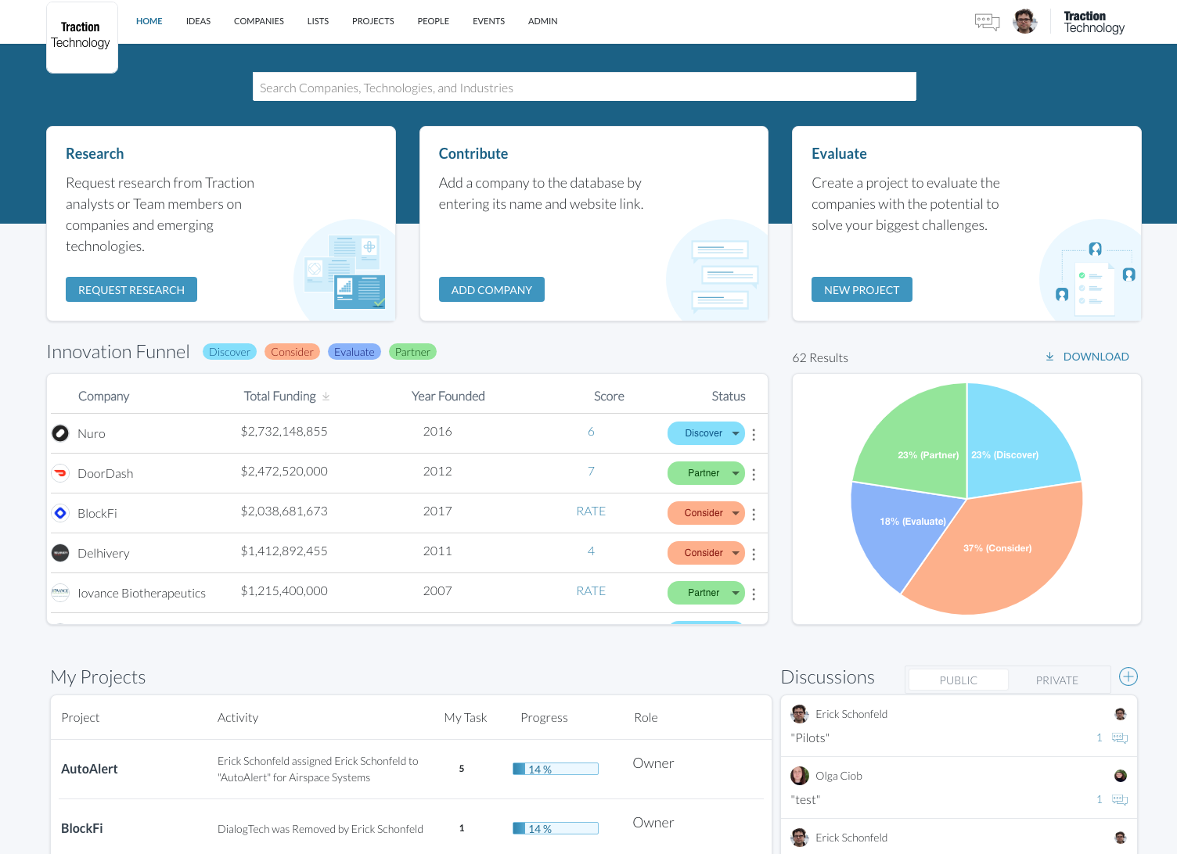Open the EVENTS menu item

tap(488, 21)
